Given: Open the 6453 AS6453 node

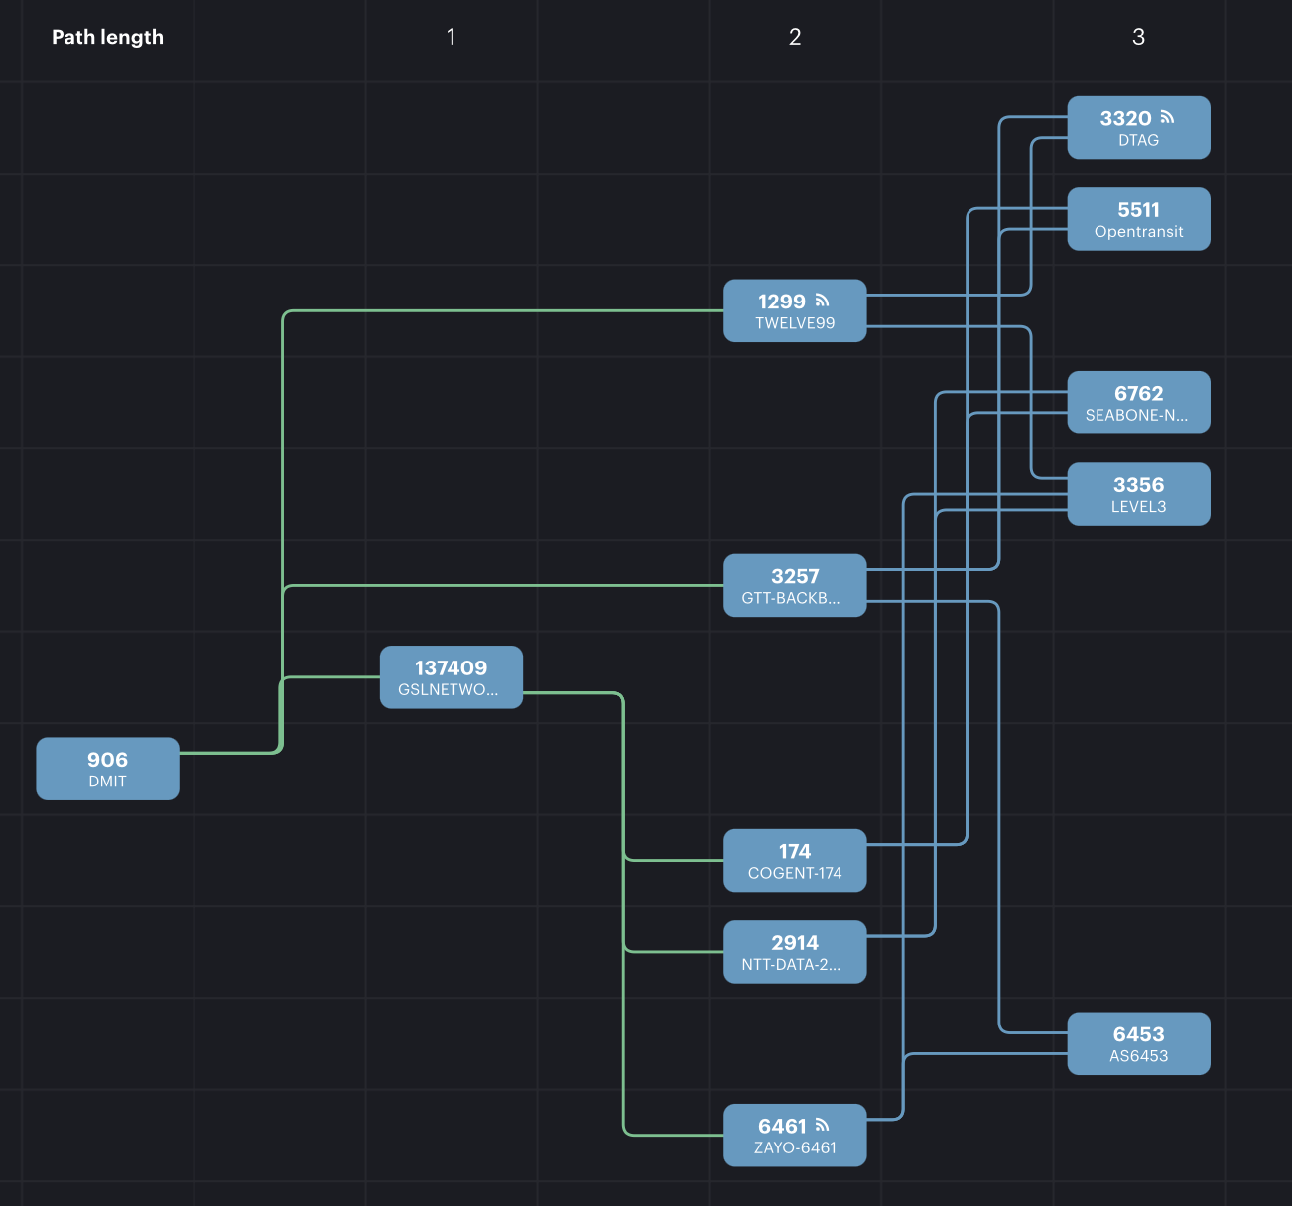Looking at the screenshot, I should (1138, 1043).
